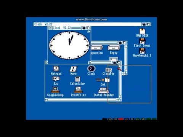This screenshot has width=183, height=137.
Task: Select the PrintFiles icon
Action: pos(78,92)
